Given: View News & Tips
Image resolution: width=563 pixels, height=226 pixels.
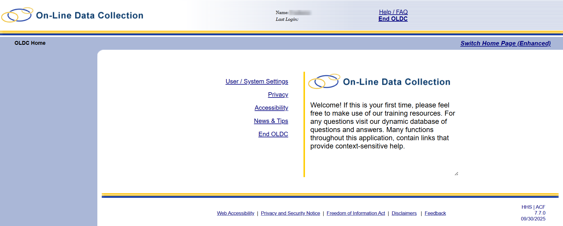Looking at the screenshot, I should coord(271,121).
